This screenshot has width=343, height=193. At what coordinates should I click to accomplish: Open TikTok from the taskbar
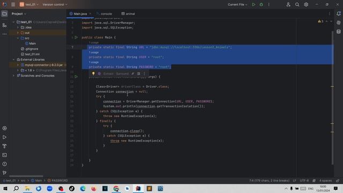(72, 188)
